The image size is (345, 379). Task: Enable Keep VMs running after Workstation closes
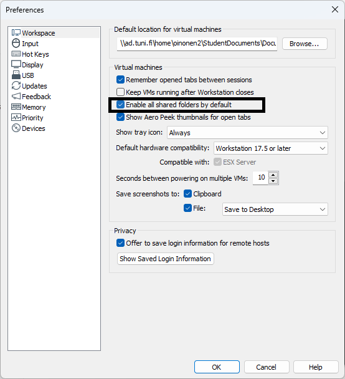tap(120, 92)
